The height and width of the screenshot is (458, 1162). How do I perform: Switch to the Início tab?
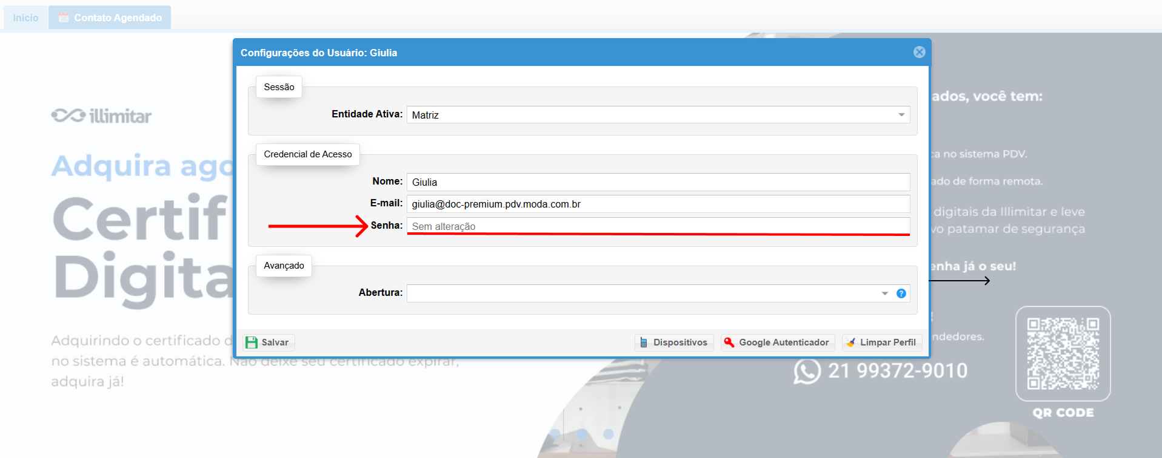[x=25, y=18]
